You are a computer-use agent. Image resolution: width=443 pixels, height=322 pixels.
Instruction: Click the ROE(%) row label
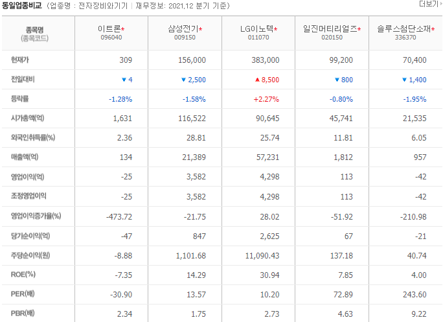[23, 275]
